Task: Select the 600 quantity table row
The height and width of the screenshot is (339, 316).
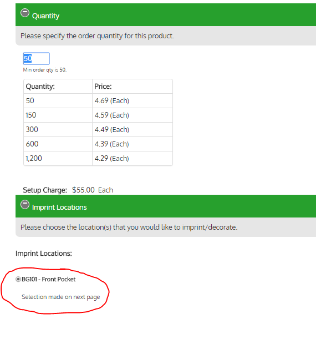Action: [98, 144]
